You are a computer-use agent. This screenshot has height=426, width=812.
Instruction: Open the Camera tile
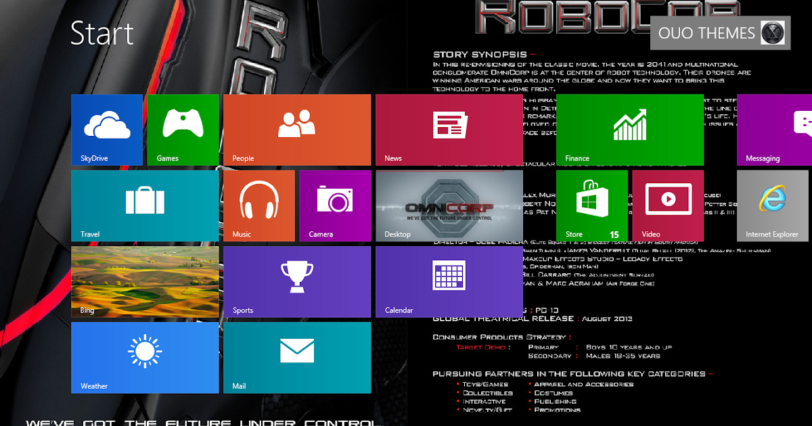click(335, 206)
